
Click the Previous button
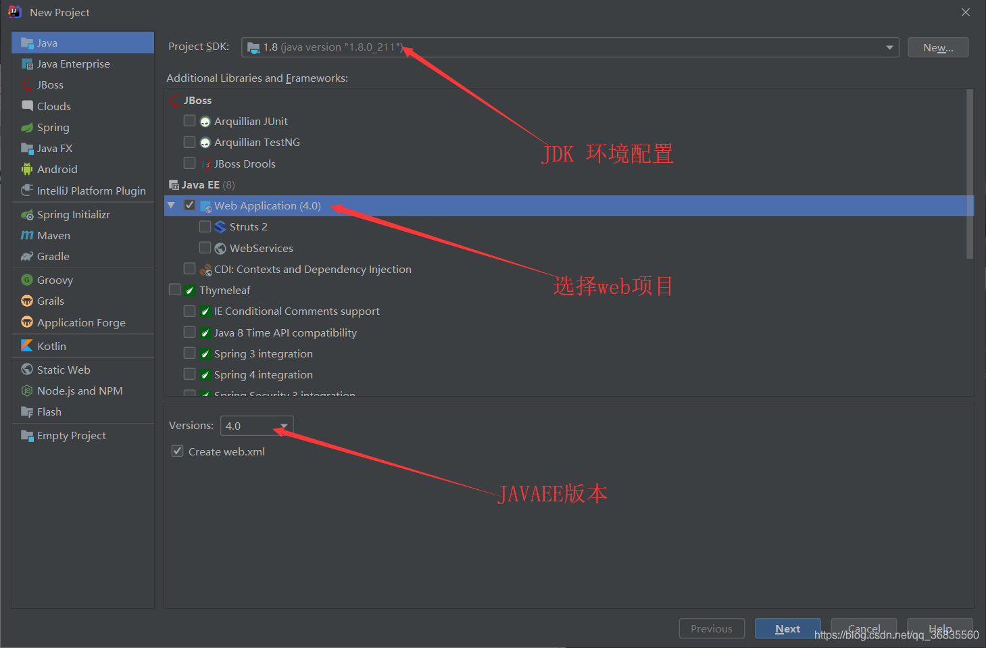coord(712,628)
